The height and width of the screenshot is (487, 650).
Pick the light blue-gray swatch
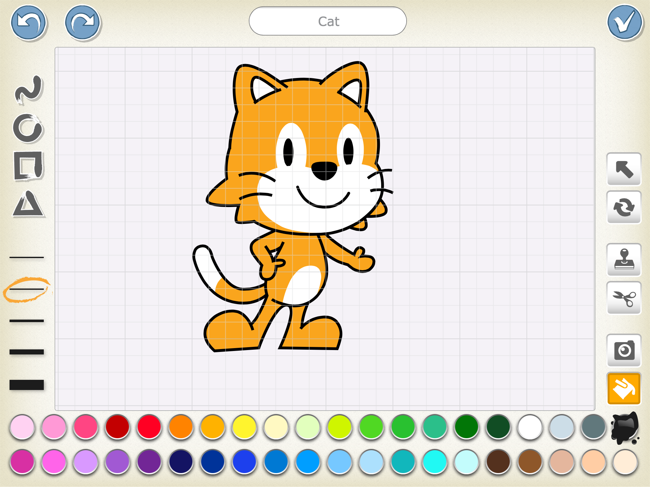562,427
